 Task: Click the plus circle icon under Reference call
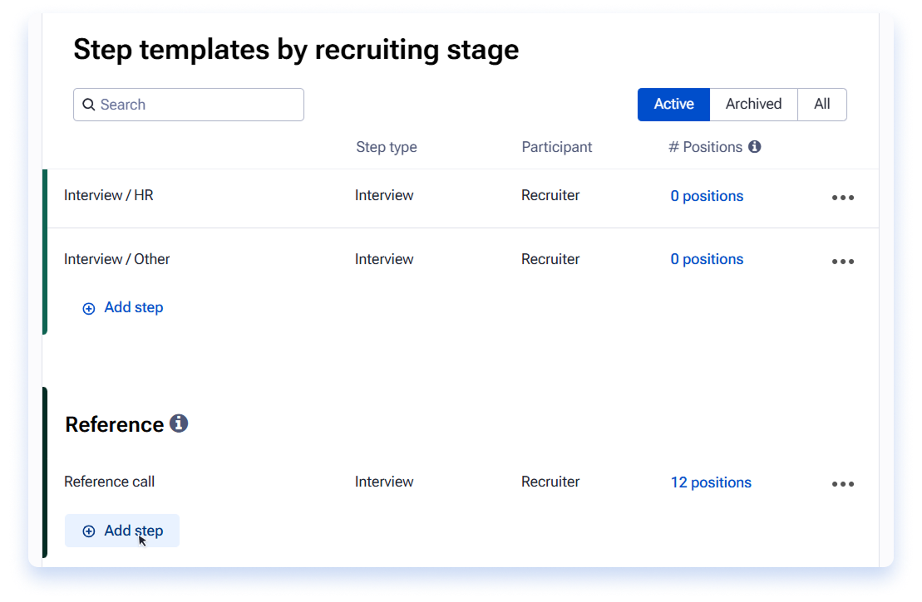(89, 531)
